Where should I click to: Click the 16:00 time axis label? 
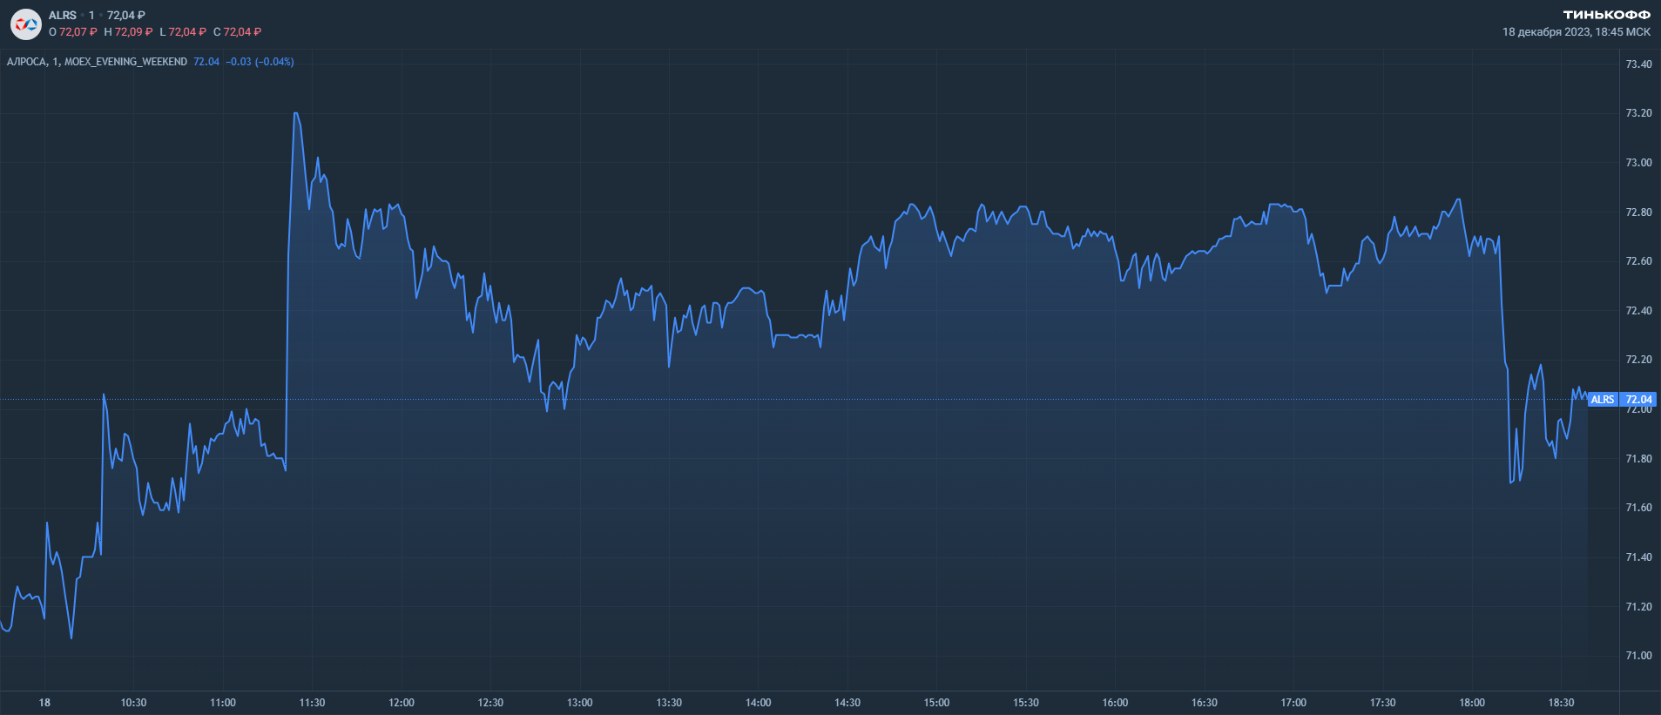[1115, 703]
